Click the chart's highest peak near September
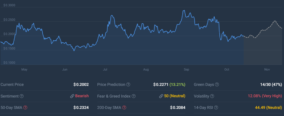284x116 pixels. 184,11
